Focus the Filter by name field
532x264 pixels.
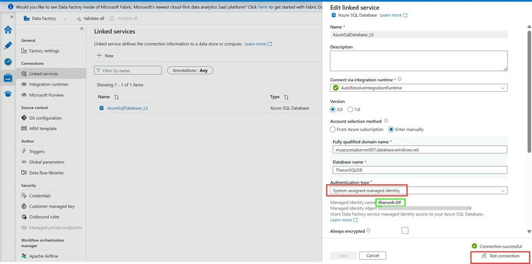click(x=128, y=71)
